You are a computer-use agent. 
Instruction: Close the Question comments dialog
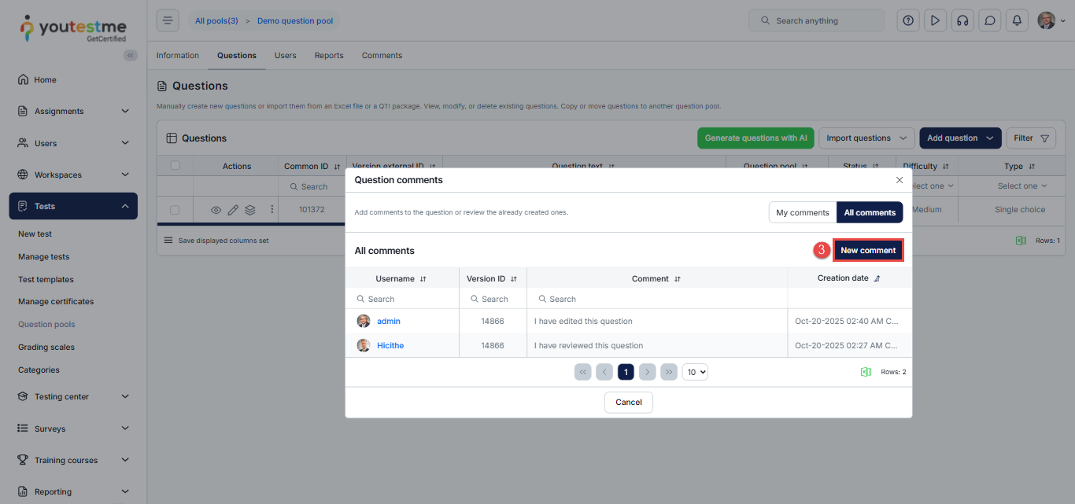pyautogui.click(x=900, y=180)
